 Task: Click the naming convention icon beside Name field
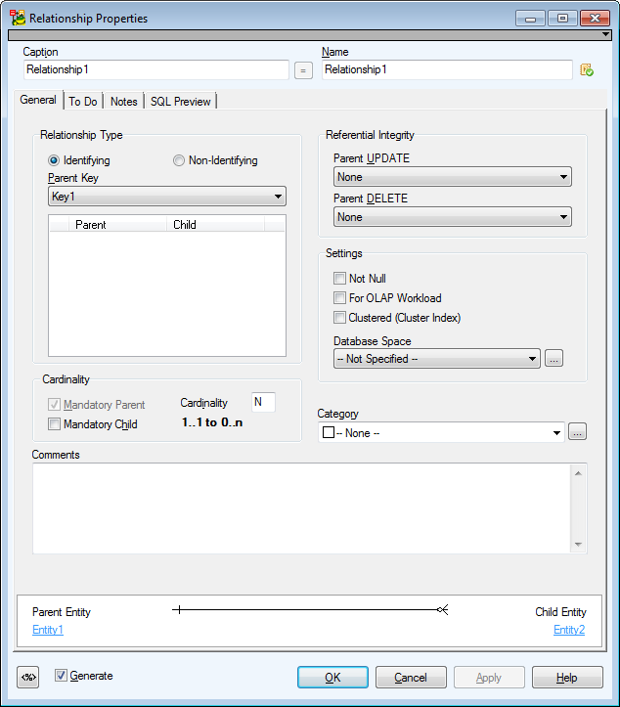click(x=587, y=69)
